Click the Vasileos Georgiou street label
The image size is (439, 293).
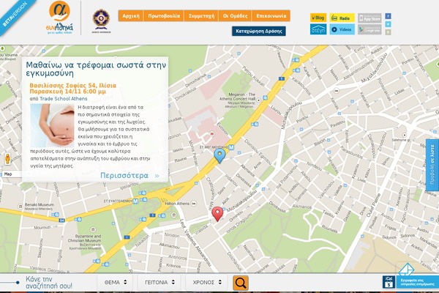click(x=48, y=270)
